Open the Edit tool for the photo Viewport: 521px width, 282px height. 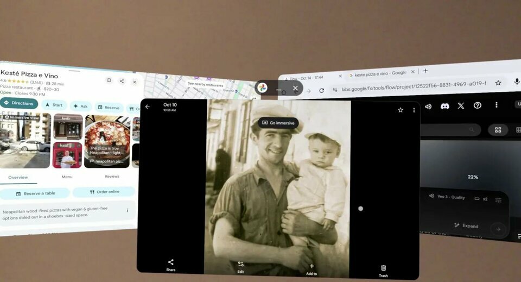click(240, 265)
